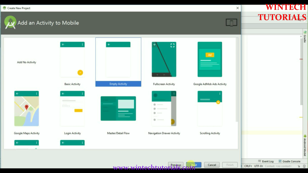Click the Finish button
Image resolution: width=308 pixels, height=173 pixels.
tap(230, 165)
